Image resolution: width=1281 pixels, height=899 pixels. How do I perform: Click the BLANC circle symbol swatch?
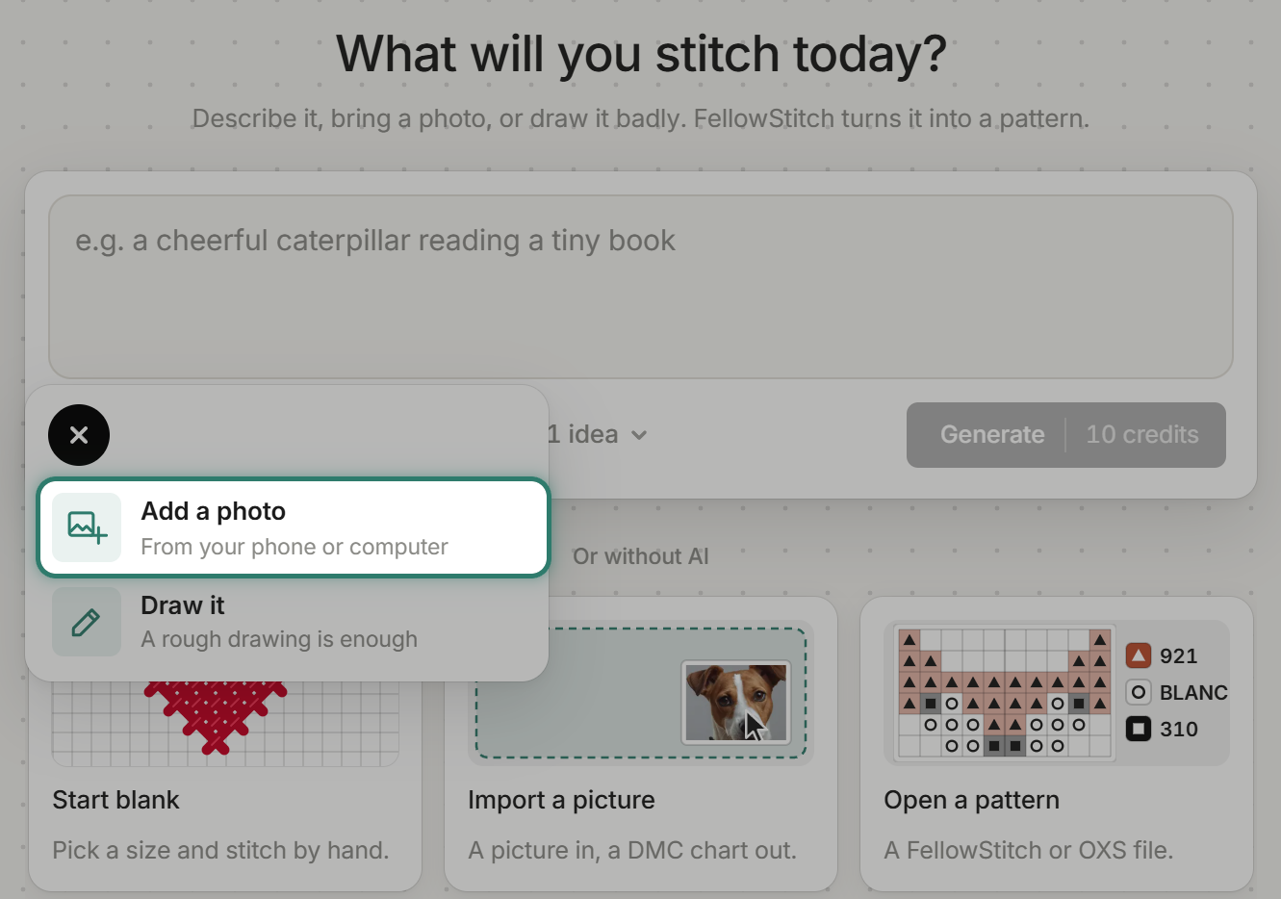click(1139, 692)
